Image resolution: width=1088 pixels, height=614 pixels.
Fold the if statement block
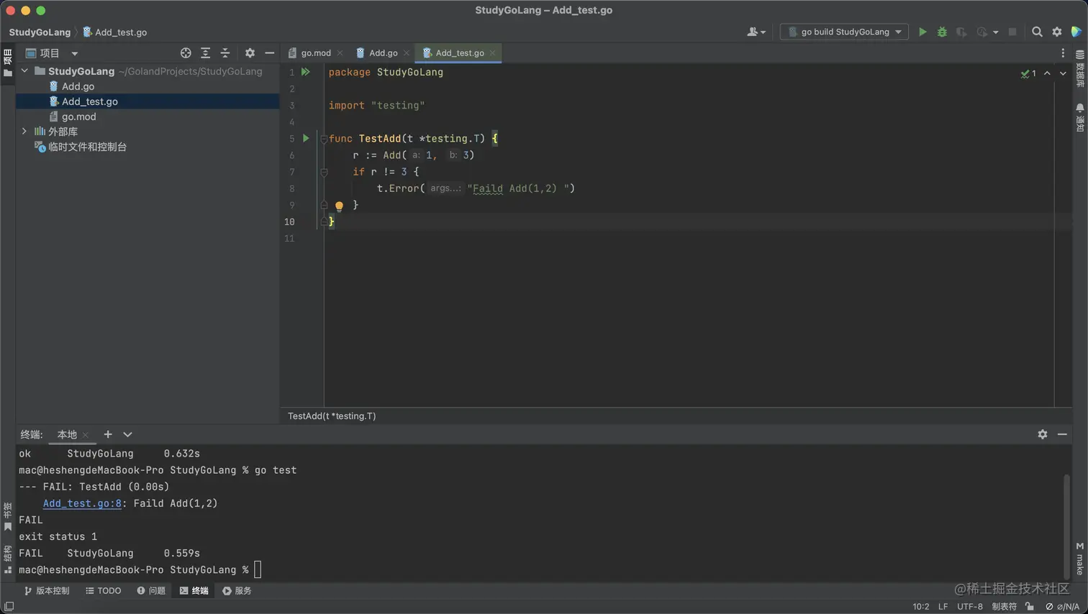(324, 172)
